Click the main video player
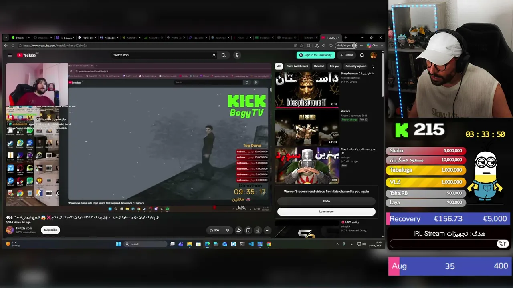Viewport: 513px width, 288px height. coord(138,137)
